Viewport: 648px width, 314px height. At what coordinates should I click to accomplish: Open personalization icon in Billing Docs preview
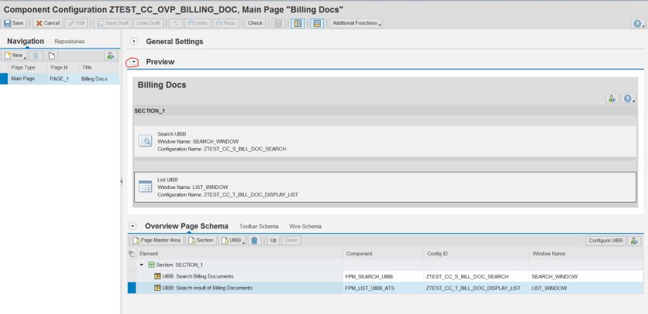coord(612,99)
